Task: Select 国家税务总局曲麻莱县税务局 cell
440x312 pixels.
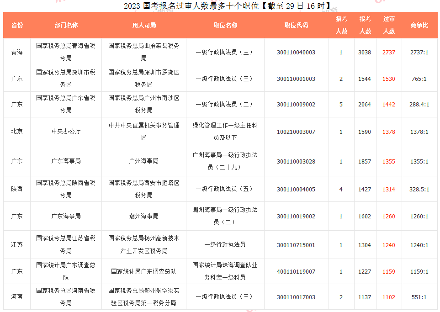Action: [x=143, y=52]
